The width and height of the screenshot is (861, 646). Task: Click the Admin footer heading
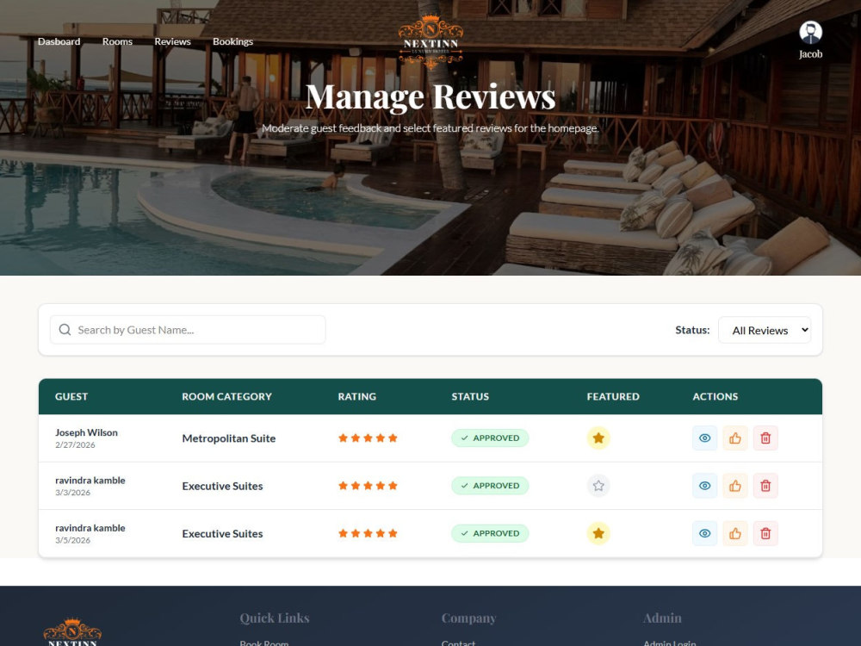click(x=662, y=618)
